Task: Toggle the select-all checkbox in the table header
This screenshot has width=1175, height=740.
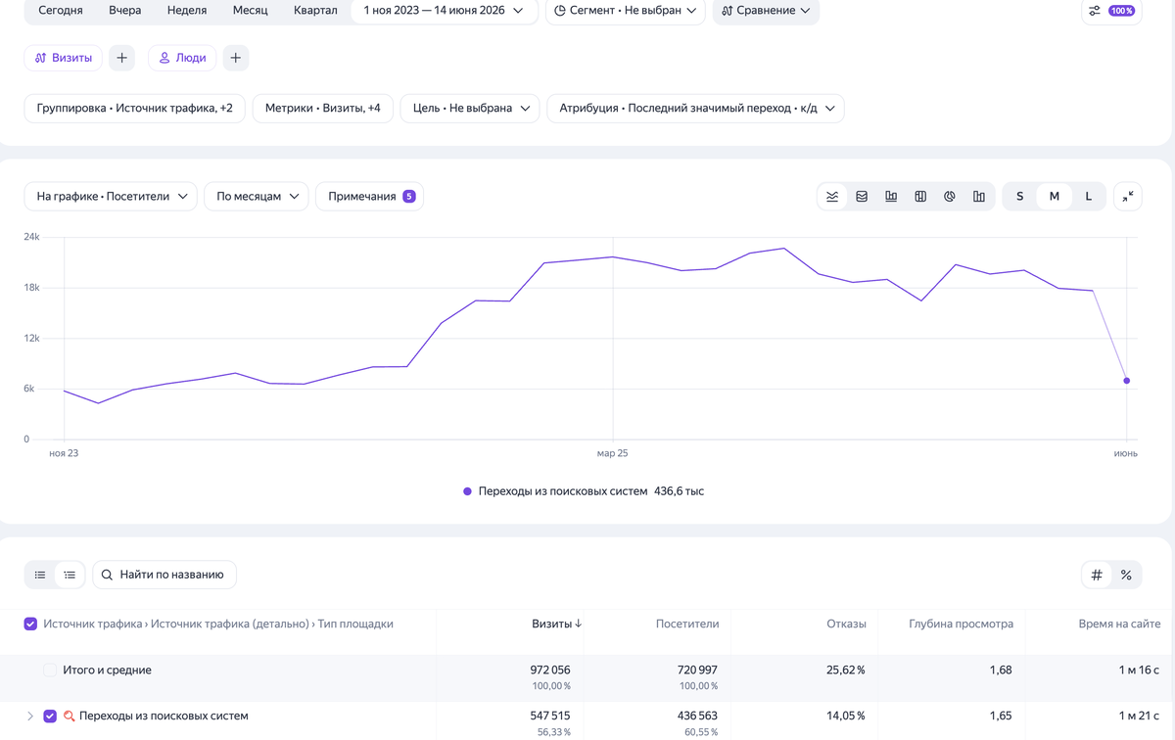Action: pos(30,624)
